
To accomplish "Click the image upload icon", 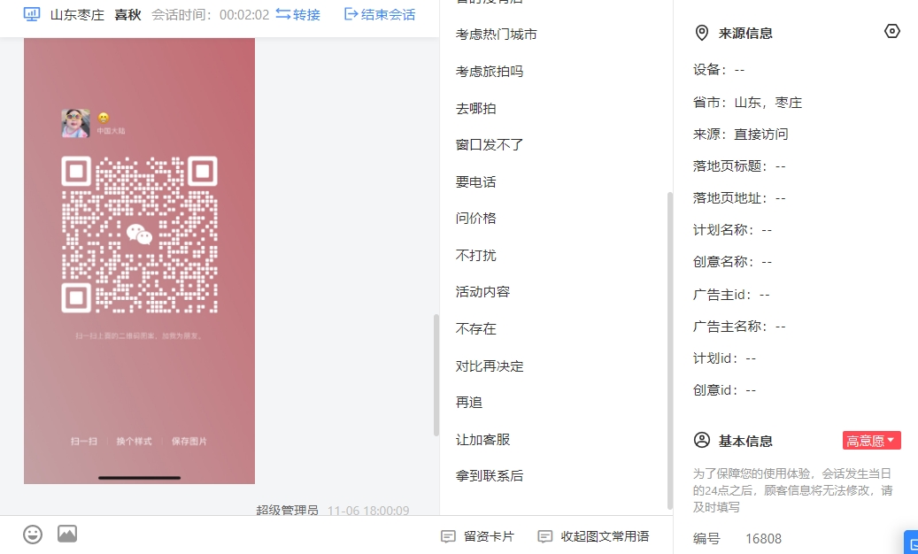I will 67,534.
